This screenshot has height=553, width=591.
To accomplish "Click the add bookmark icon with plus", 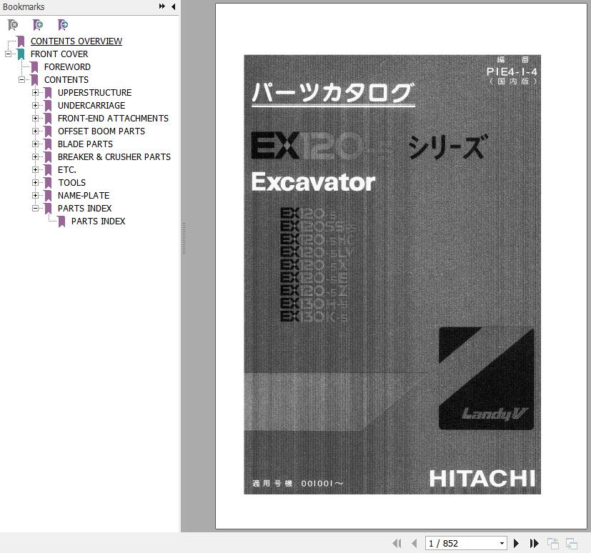I will click(38, 25).
